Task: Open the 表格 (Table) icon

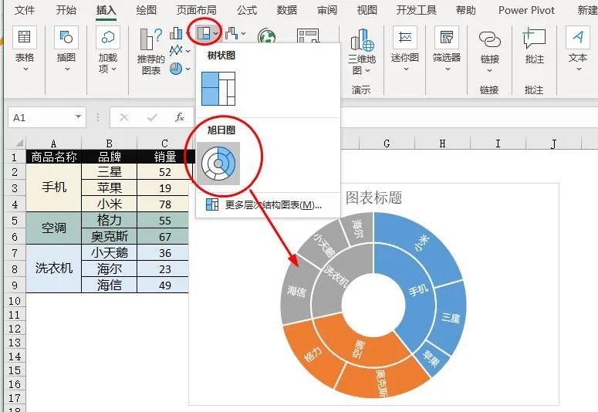Action: pyautogui.click(x=25, y=37)
